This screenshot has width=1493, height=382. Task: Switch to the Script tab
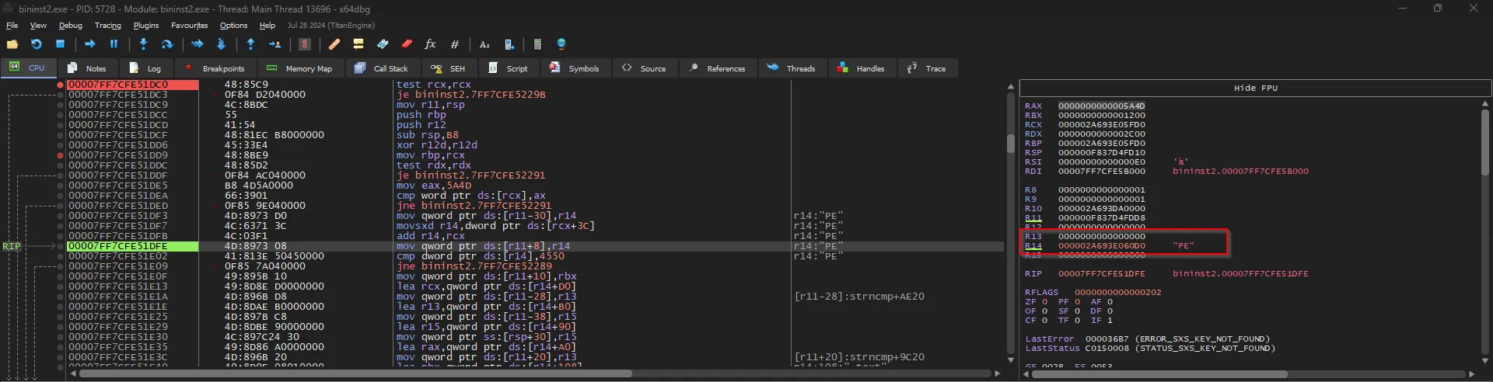pyautogui.click(x=508, y=68)
